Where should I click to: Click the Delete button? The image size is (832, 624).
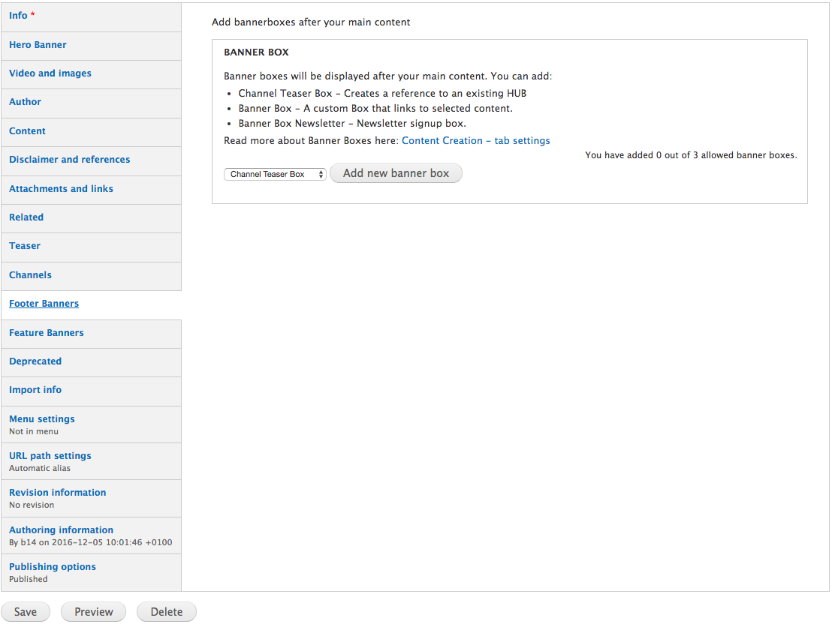(166, 612)
